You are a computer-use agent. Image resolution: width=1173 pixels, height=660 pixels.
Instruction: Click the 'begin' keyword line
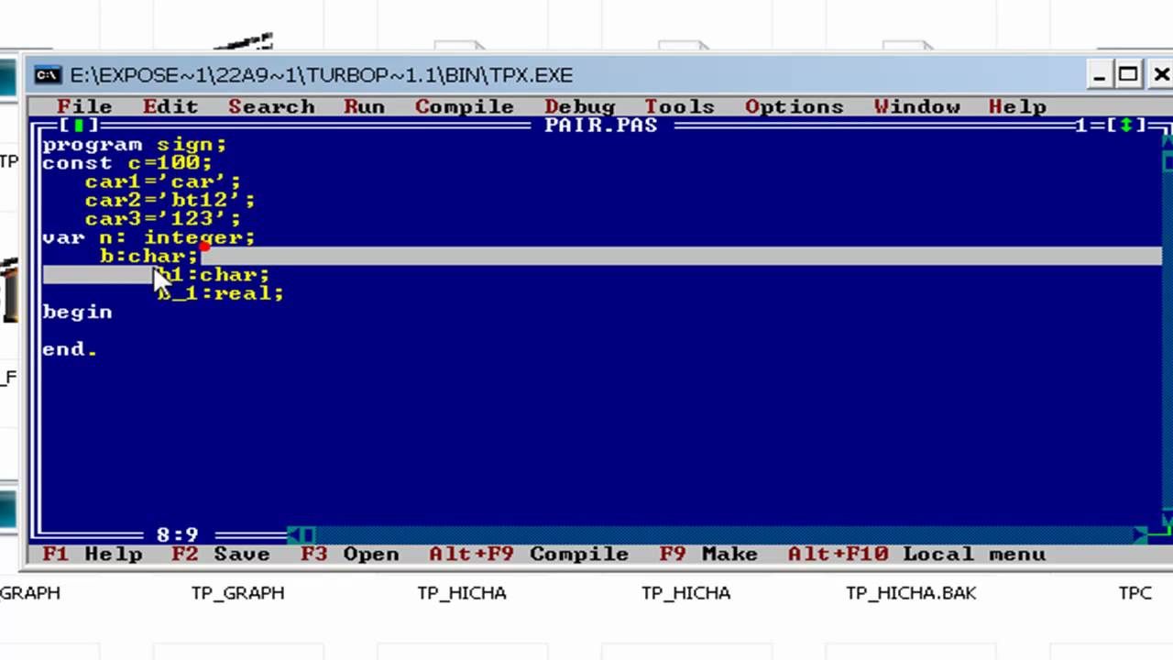tap(78, 312)
